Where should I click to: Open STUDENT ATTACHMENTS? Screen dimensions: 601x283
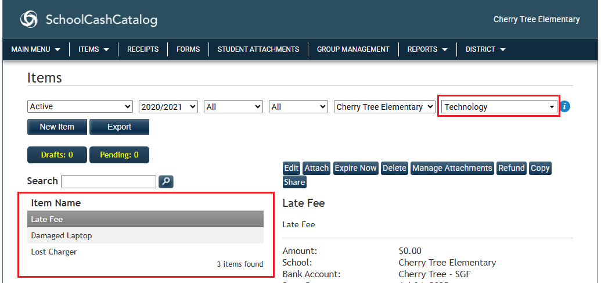click(258, 49)
